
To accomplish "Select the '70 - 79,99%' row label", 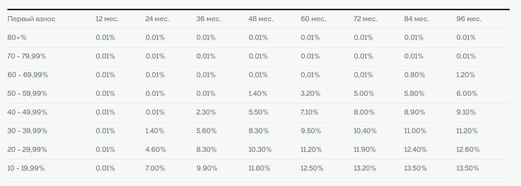I will click(27, 56).
